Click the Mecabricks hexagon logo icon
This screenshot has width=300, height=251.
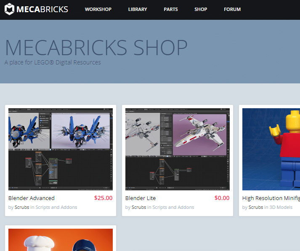9,9
